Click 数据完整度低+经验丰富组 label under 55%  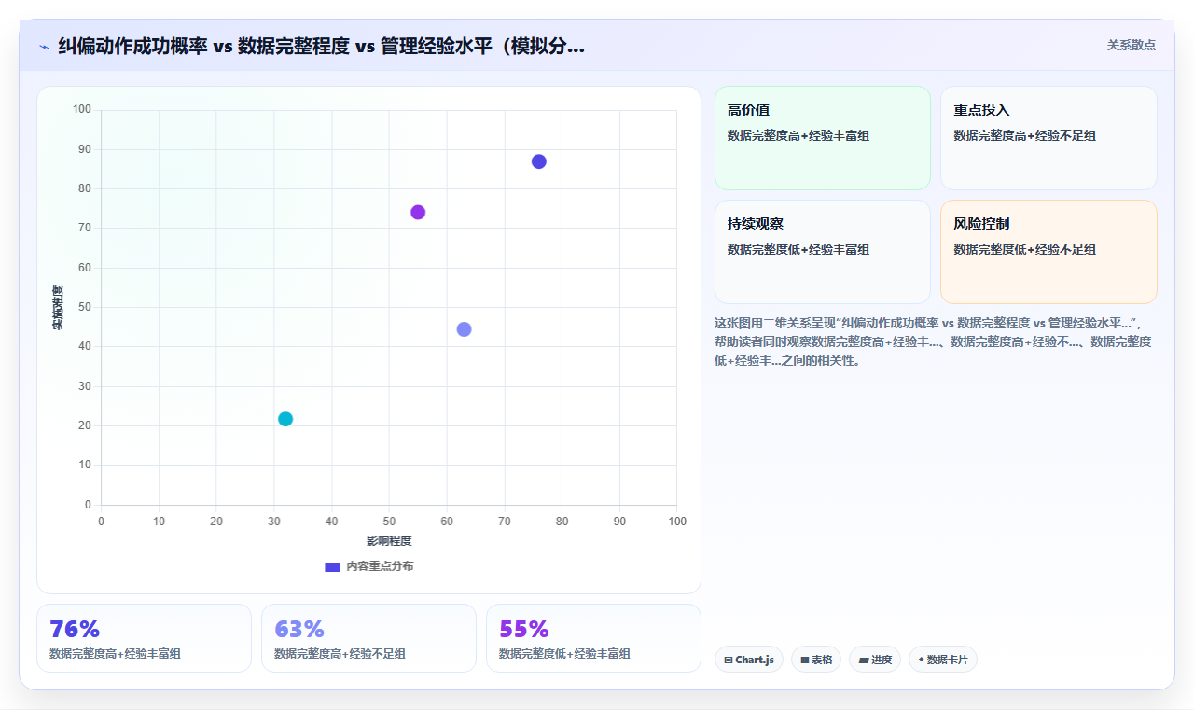[x=564, y=654]
